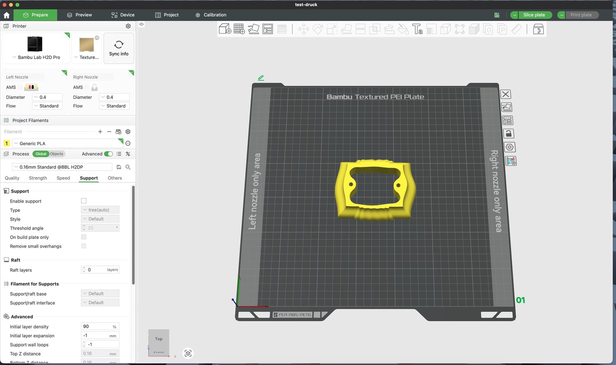Click plate filament map icon
The image size is (616, 365).
point(511,161)
